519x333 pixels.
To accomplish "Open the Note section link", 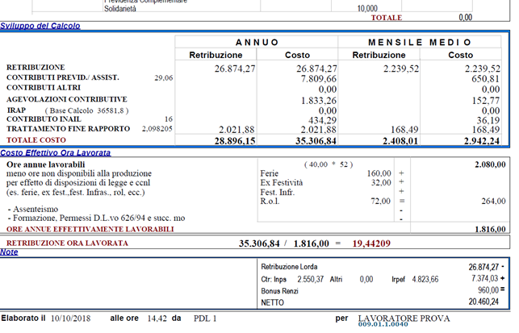I will pyautogui.click(x=9, y=252).
